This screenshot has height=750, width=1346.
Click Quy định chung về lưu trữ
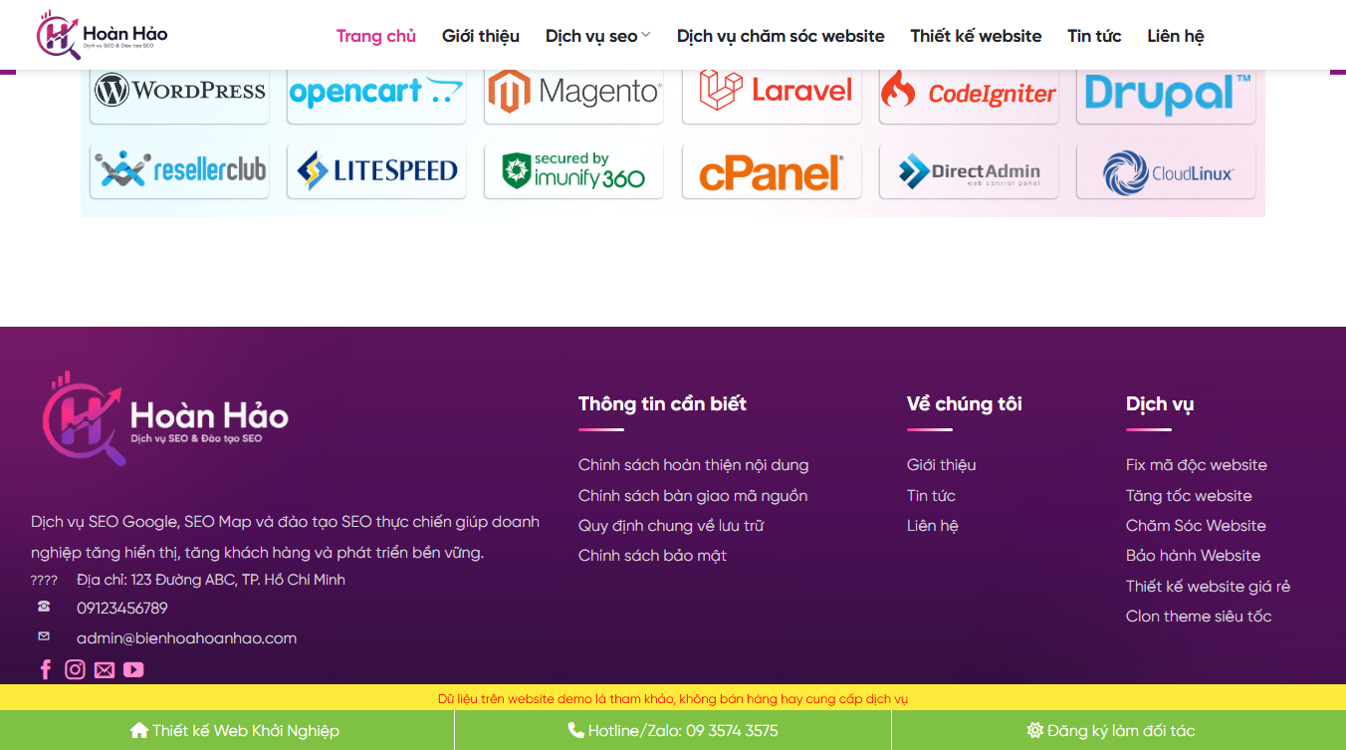coord(671,526)
